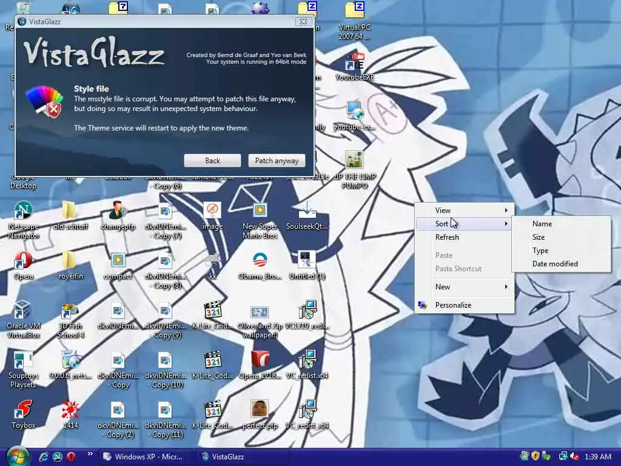Sort desktop icons by Name
This screenshot has width=621, height=466.
pyautogui.click(x=561, y=223)
